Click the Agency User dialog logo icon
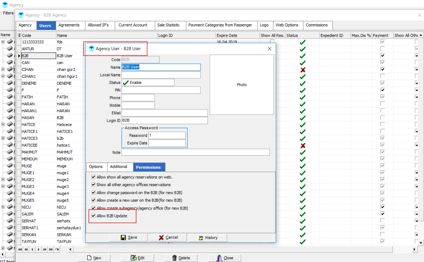This screenshot has width=424, height=262. 91,49
